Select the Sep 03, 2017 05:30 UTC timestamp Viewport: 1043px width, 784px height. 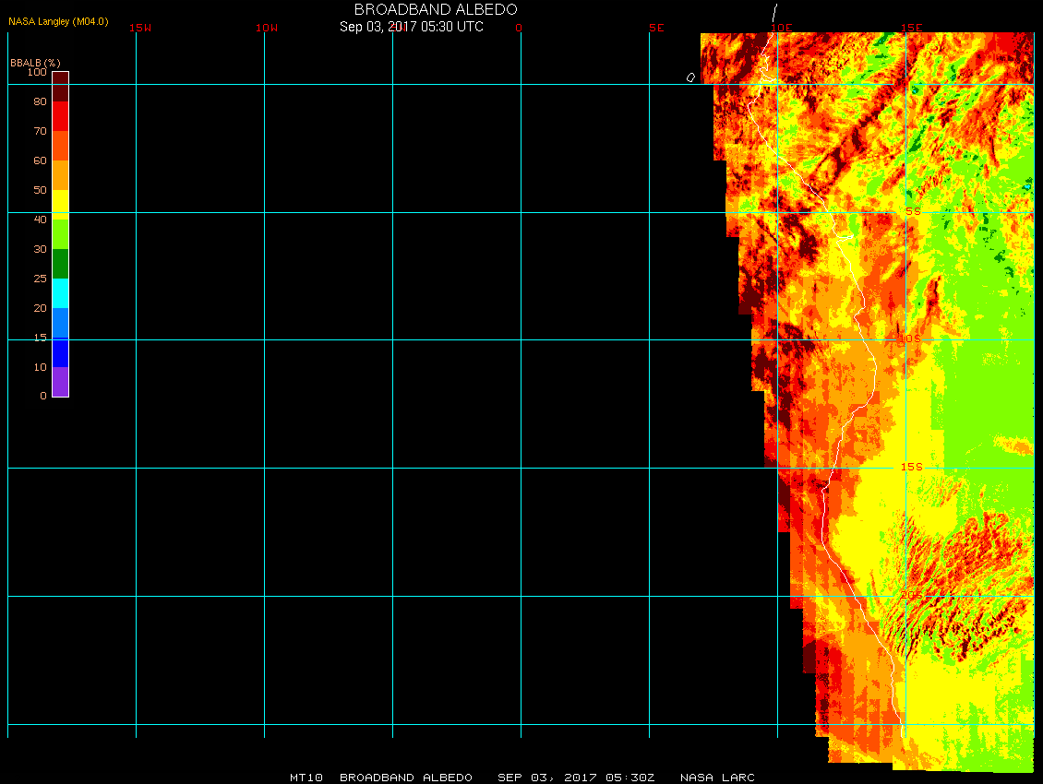pos(412,27)
